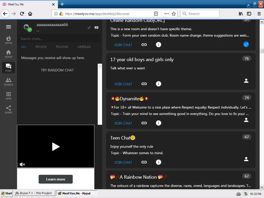Click the lock warning icon in address bar

[x=61, y=14]
